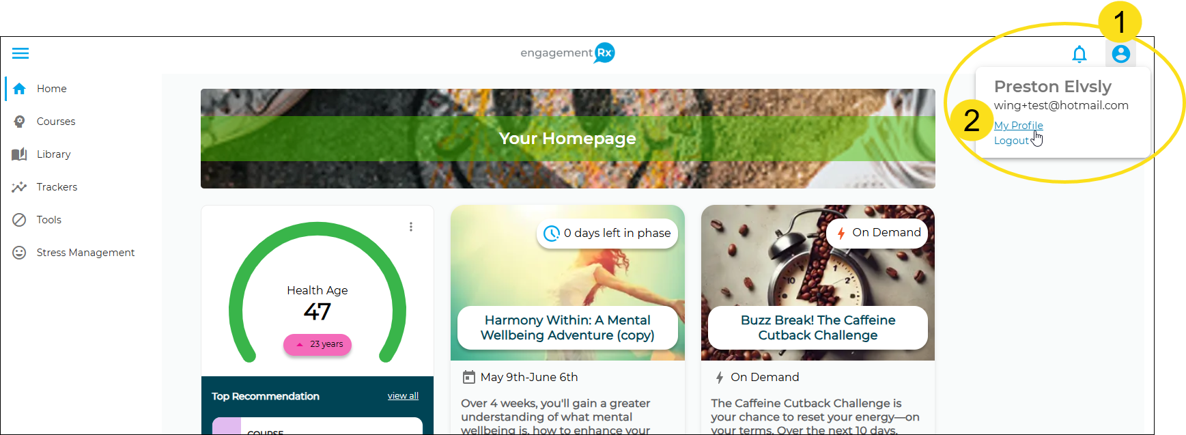Open the notifications bell
The width and height of the screenshot is (1186, 435).
(1079, 54)
